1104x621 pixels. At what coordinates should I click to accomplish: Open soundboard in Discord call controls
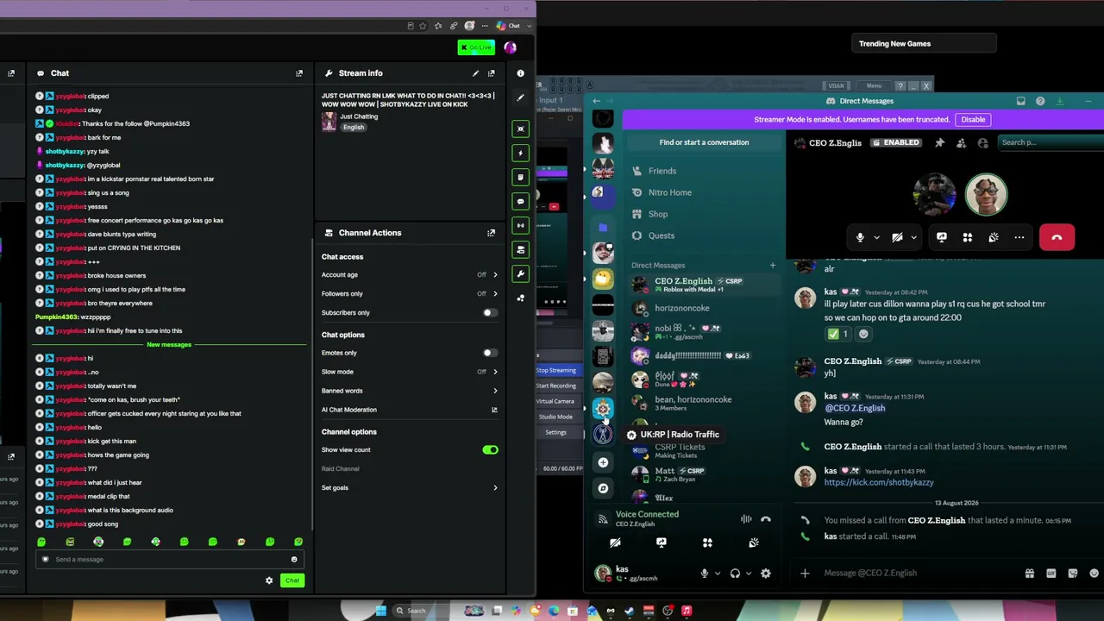click(994, 237)
